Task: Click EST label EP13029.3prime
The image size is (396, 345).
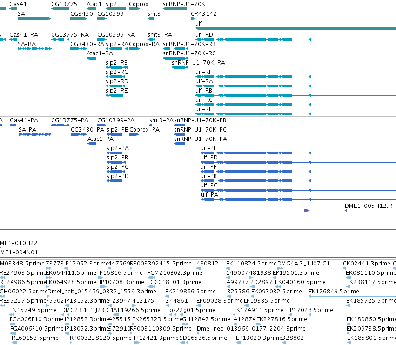Action: tap(259, 338)
